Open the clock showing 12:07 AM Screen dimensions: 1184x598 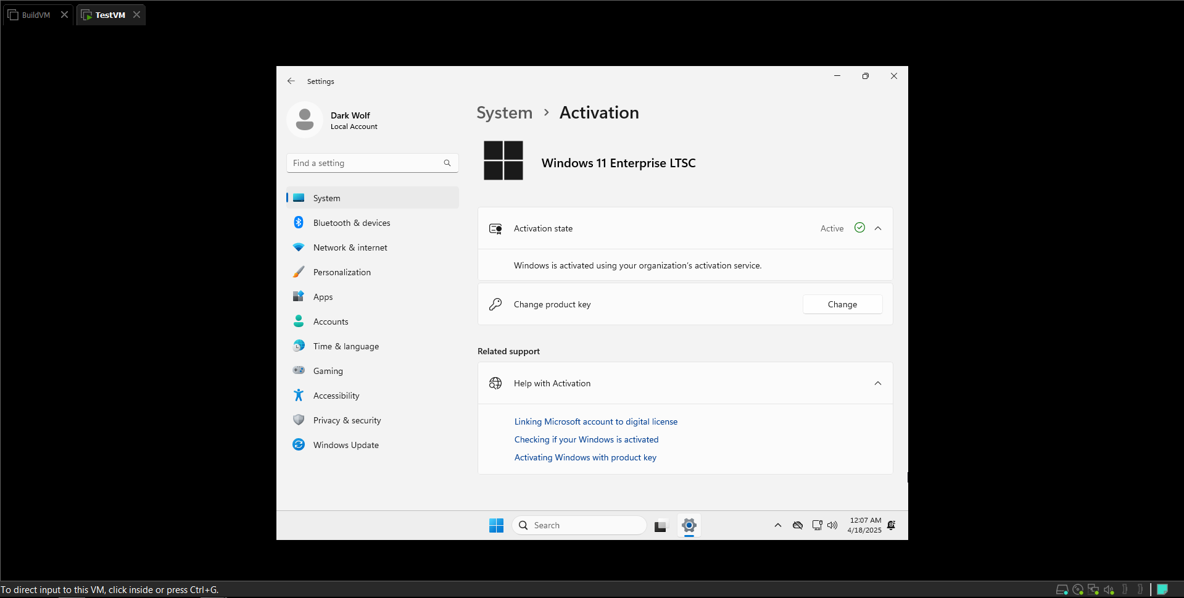click(x=865, y=525)
